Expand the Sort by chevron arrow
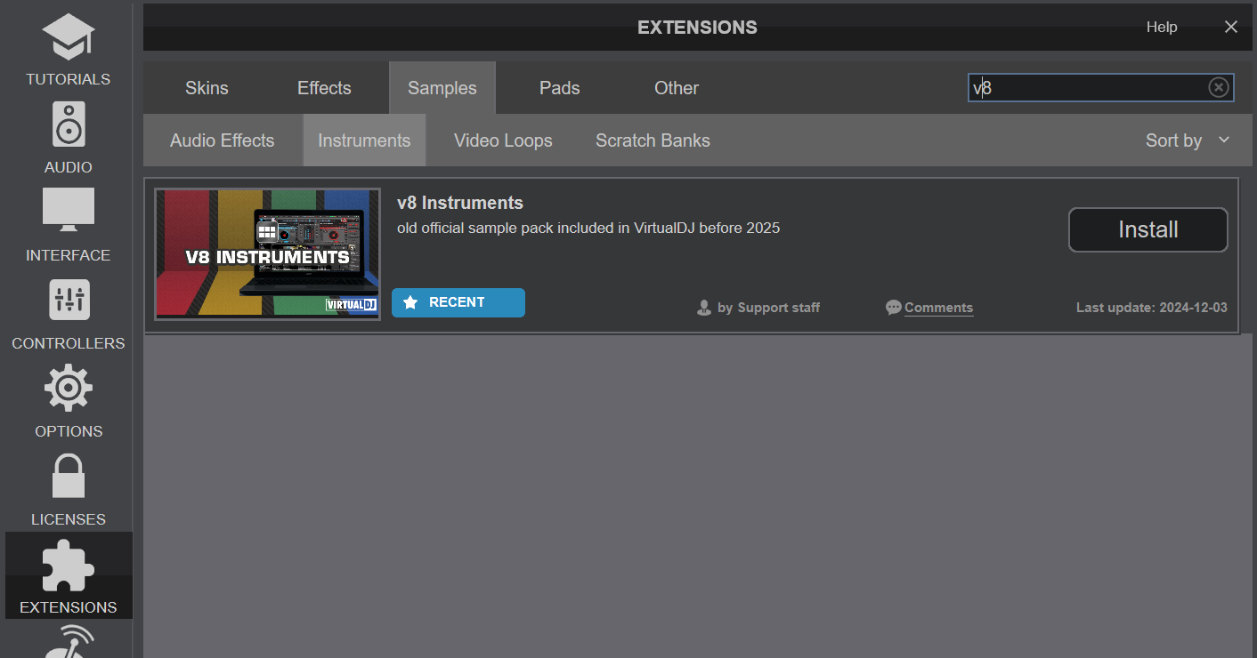This screenshot has height=658, width=1257. coord(1224,140)
